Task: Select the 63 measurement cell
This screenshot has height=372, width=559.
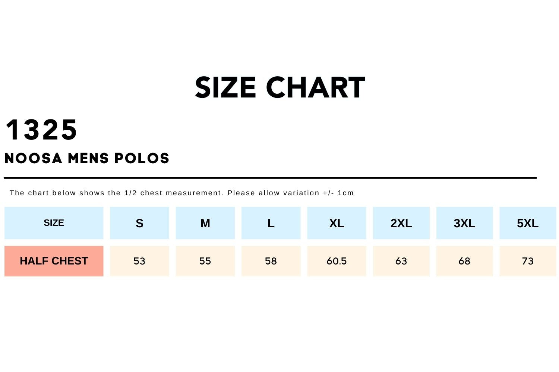Action: click(x=401, y=261)
